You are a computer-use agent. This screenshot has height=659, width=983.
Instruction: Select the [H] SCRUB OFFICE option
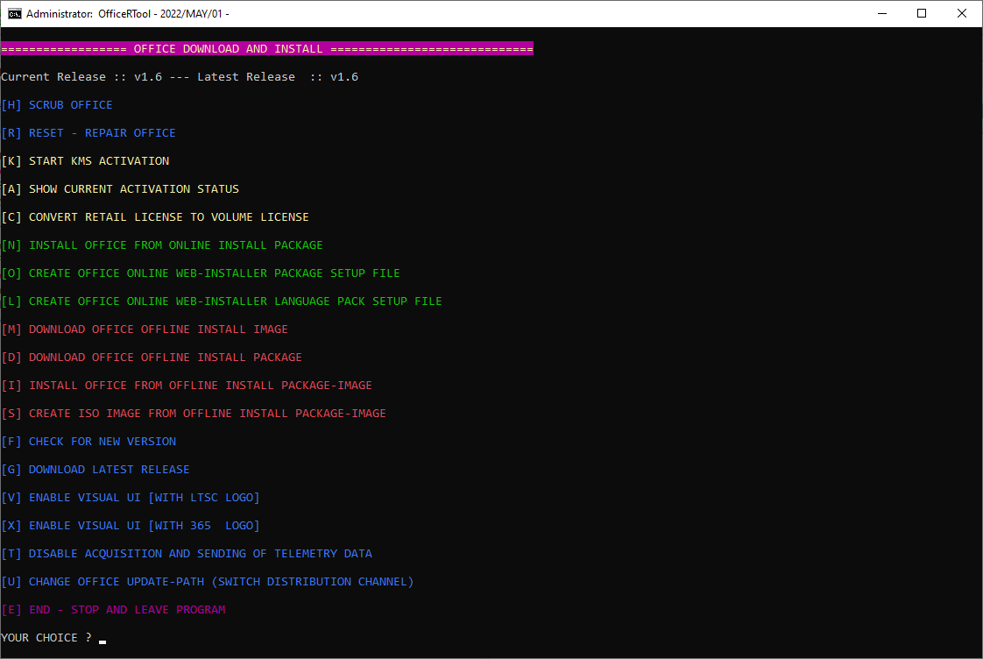click(x=57, y=105)
